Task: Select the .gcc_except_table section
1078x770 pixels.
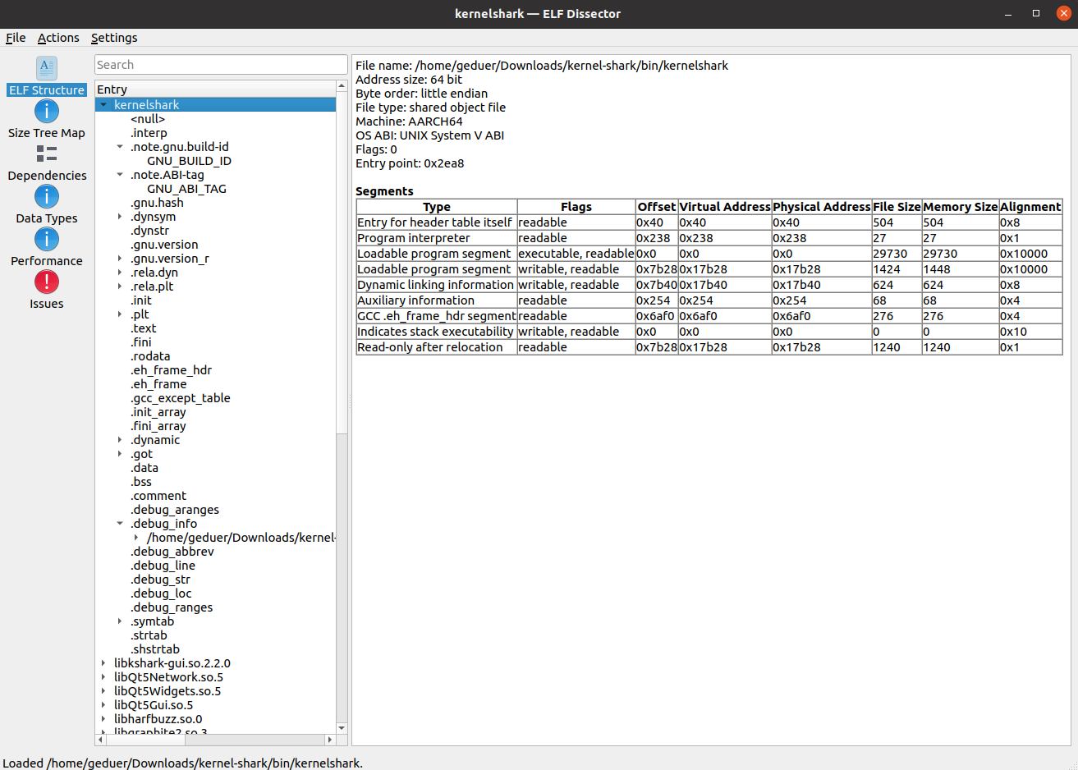Action: [x=180, y=398]
